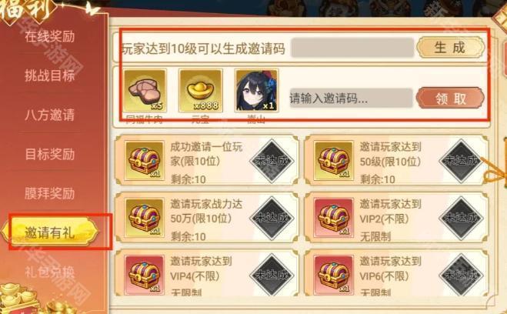The image size is (507, 314).
Task: Click the 请输入邀请码 input field
Action: coord(351,98)
